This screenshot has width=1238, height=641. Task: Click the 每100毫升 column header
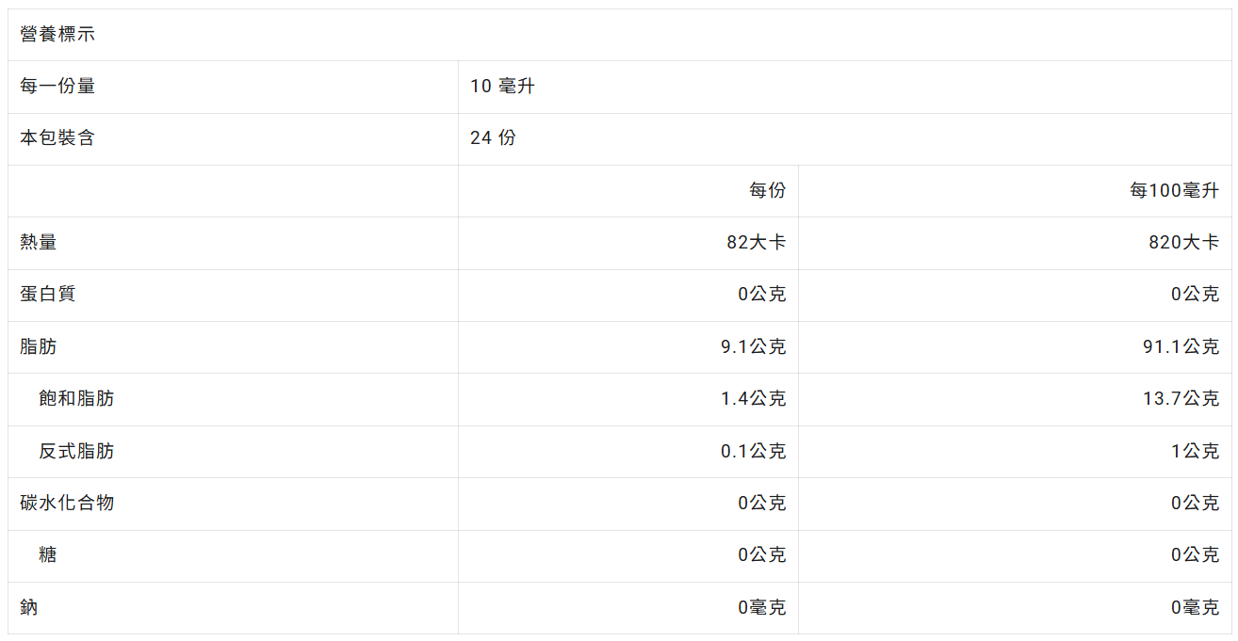point(1174,191)
